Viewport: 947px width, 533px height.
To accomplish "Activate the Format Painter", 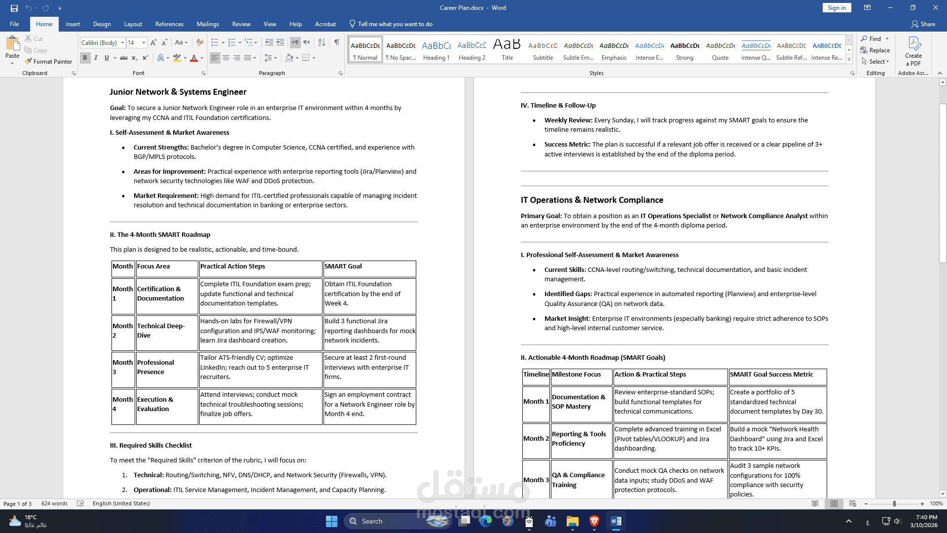I will (x=48, y=62).
